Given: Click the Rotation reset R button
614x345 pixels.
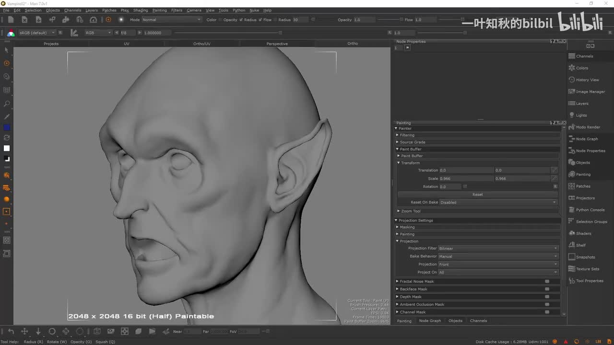Looking at the screenshot, I should (x=555, y=186).
